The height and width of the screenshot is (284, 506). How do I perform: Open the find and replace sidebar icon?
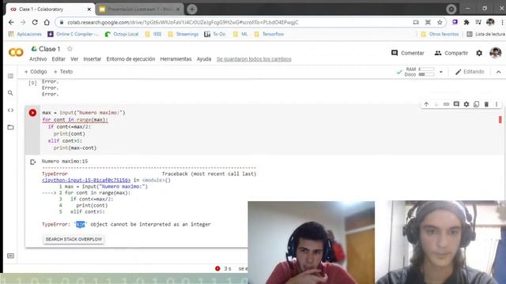point(10,93)
